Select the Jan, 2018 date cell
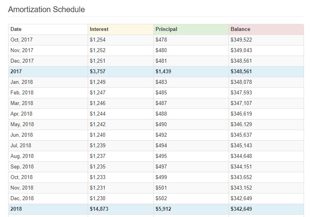The height and width of the screenshot is (217, 315). pyautogui.click(x=22, y=82)
